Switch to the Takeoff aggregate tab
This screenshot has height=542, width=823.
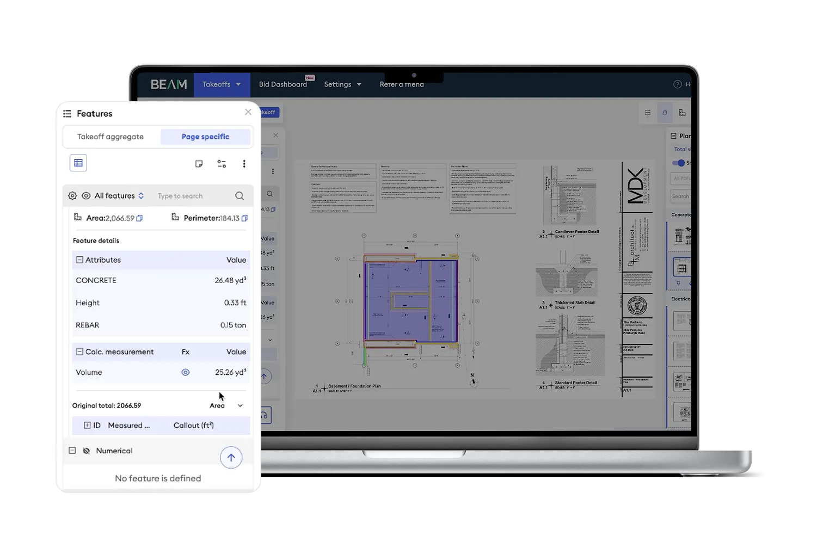pos(110,137)
